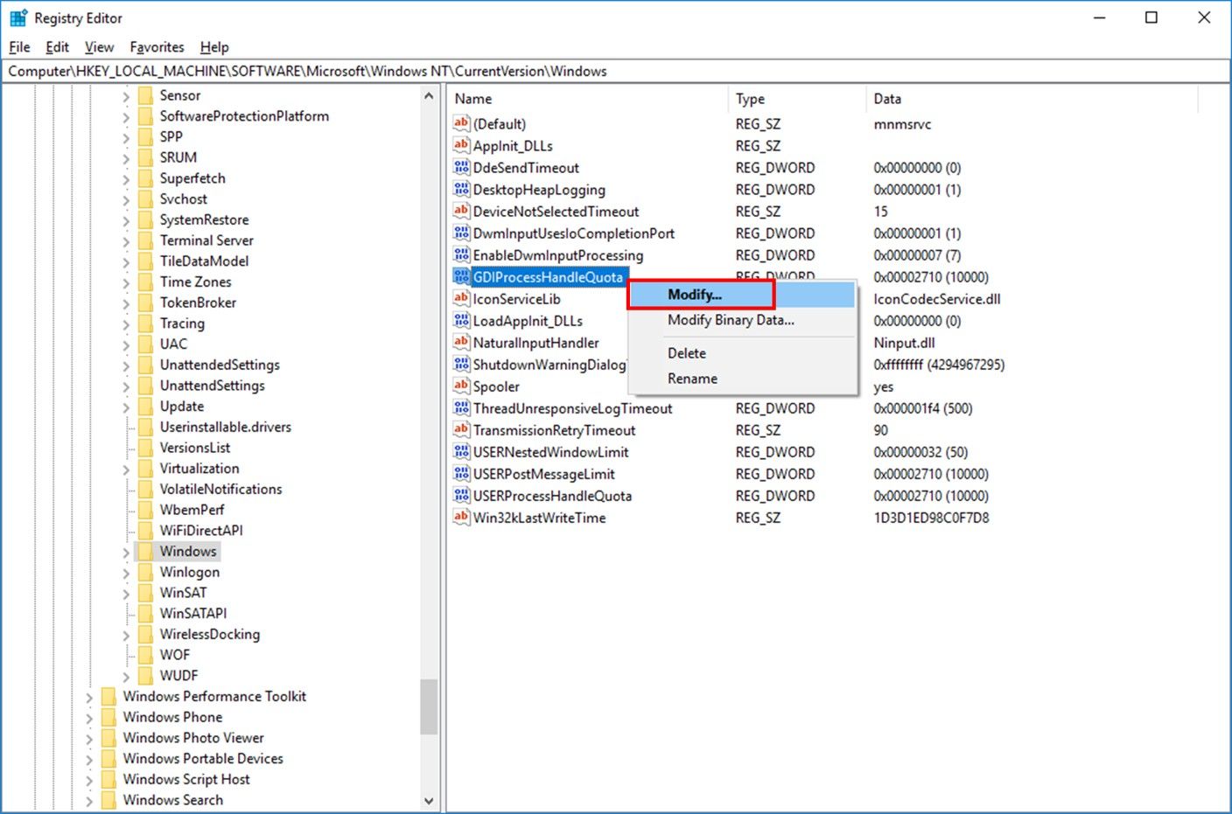Click the DWORD icon beside DdeSendTimeout
Viewport: 1232px width, 814px height.
coord(461,167)
